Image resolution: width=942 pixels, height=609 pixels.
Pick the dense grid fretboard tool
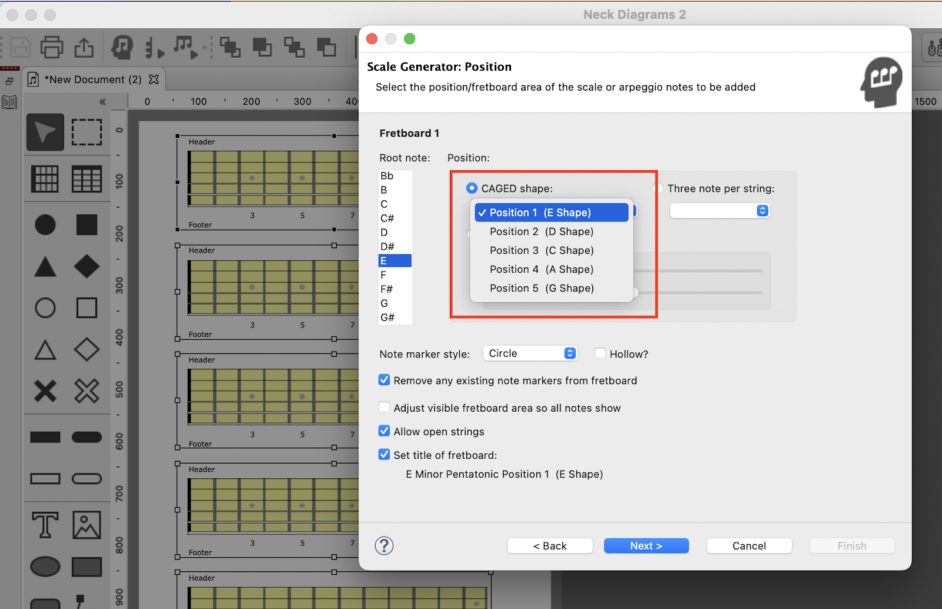pyautogui.click(x=45, y=179)
